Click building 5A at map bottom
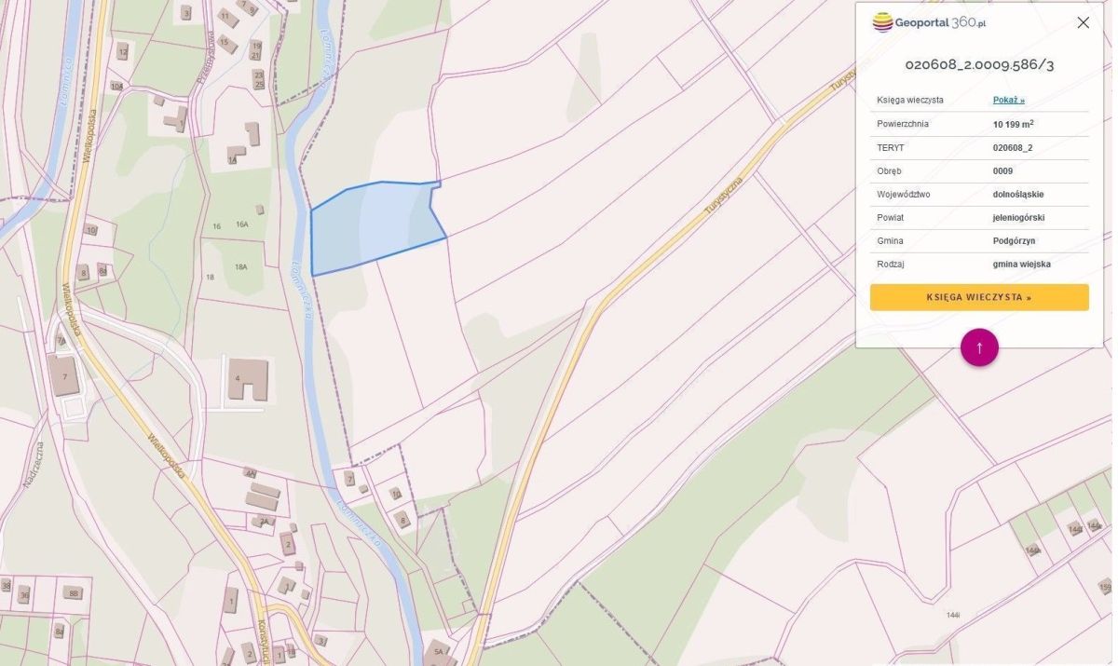 pos(438,651)
